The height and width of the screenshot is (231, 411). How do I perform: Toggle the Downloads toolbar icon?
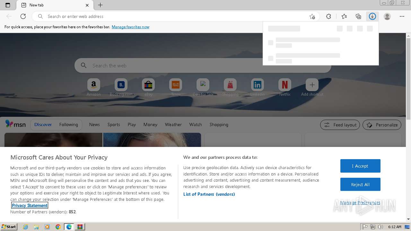pos(372,16)
